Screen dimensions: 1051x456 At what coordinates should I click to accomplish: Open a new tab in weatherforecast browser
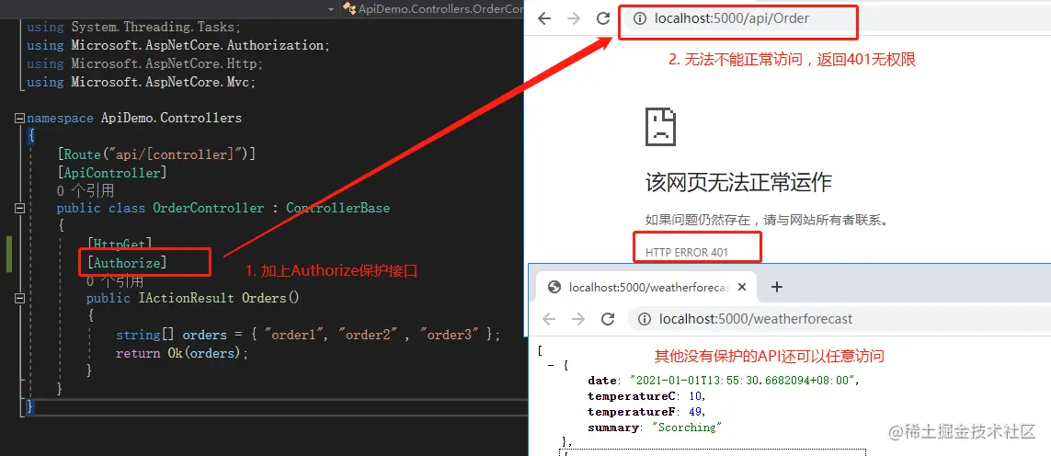point(777,287)
